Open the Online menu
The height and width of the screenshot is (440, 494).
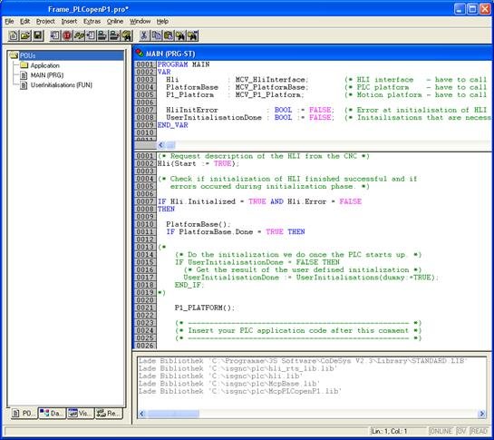click(x=115, y=21)
